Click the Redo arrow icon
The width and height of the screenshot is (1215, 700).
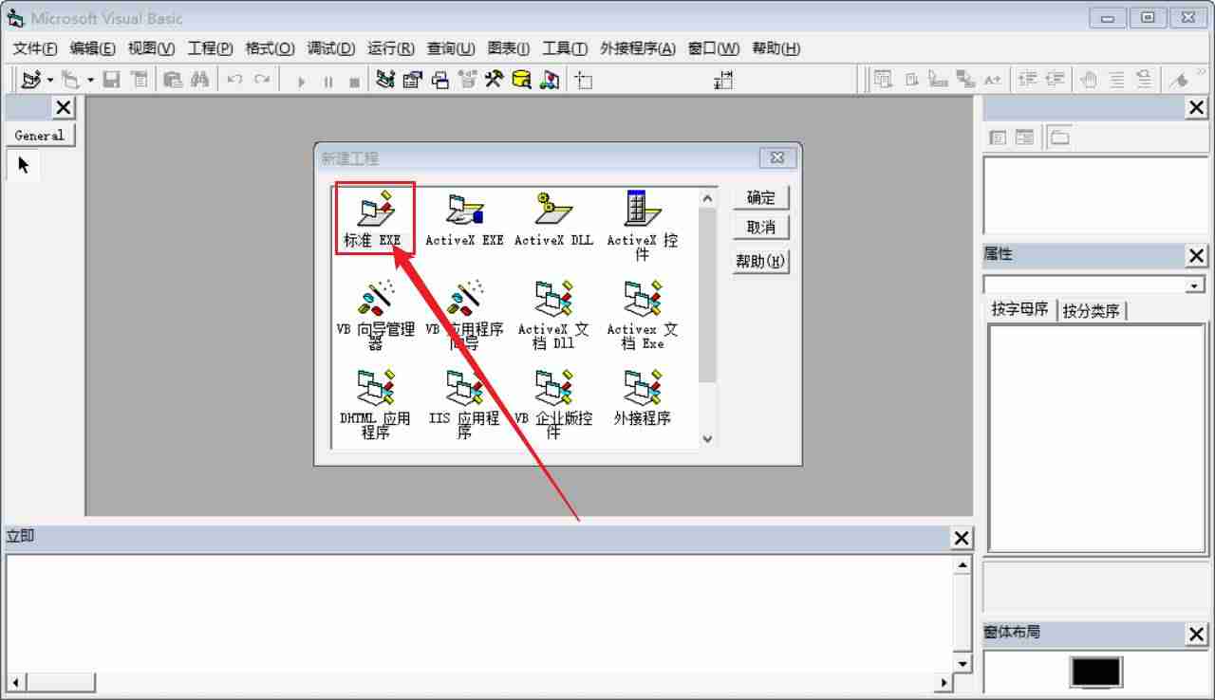[261, 80]
